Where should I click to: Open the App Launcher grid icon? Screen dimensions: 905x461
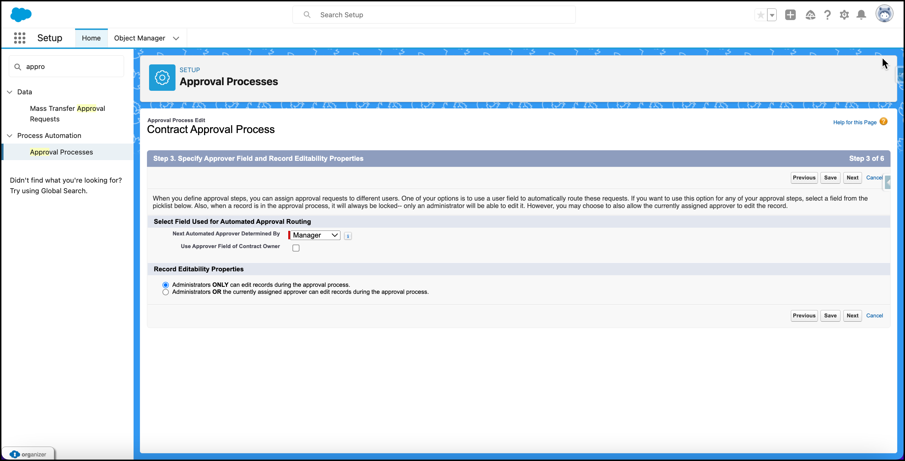click(20, 38)
